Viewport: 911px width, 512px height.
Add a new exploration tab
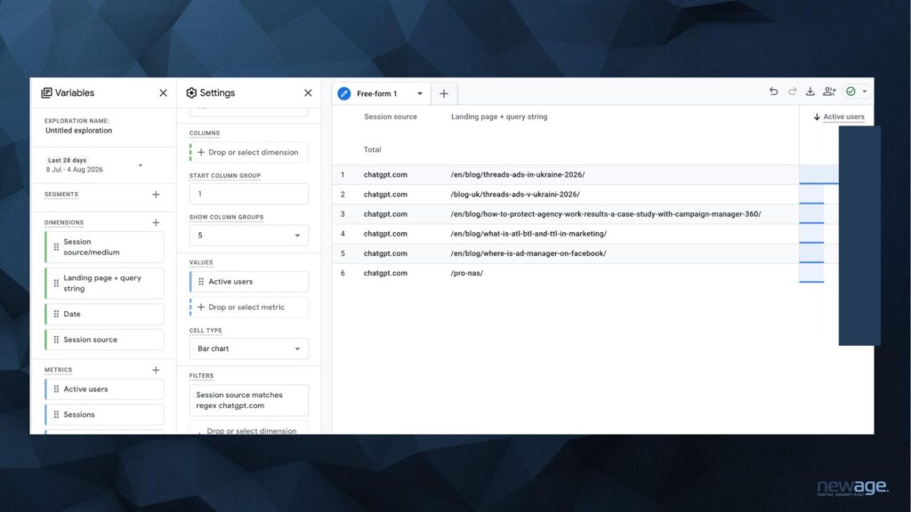444,93
